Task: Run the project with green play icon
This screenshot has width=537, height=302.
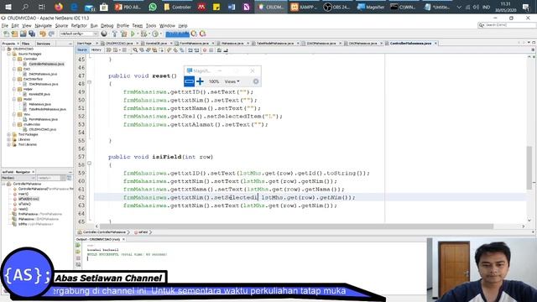Action: click(133, 34)
